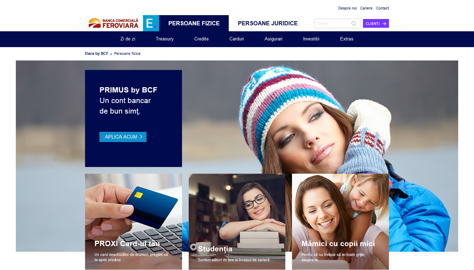Expand the Carduri menu
The image size is (474, 270).
click(x=236, y=39)
